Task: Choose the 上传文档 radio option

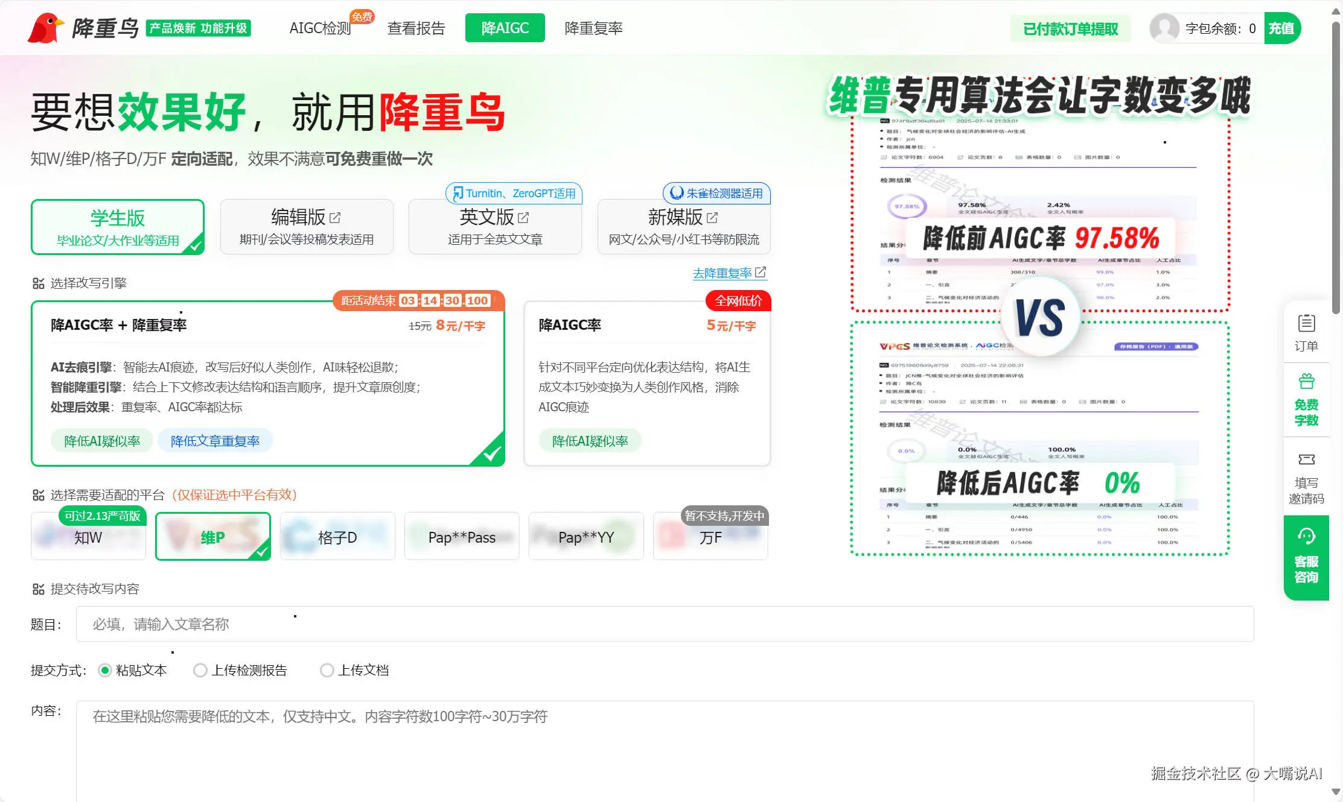Action: [327, 671]
